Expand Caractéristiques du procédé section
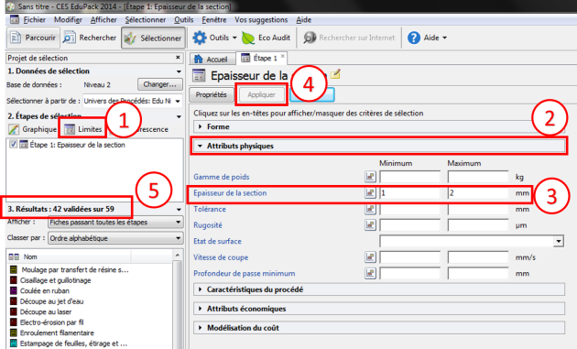The width and height of the screenshot is (577, 349). [379, 289]
